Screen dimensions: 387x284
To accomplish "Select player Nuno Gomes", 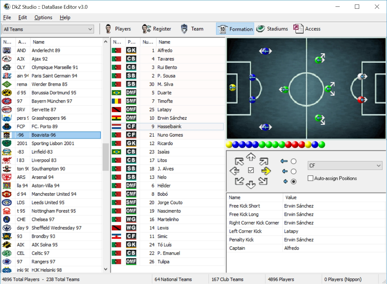I will click(x=167, y=135).
